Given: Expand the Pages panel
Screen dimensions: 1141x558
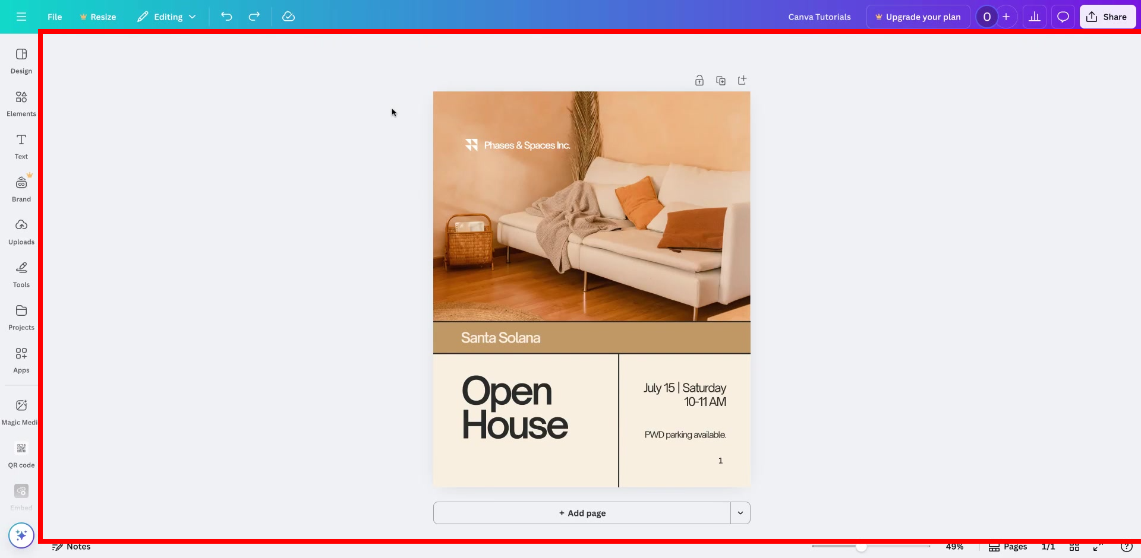Looking at the screenshot, I should (1007, 547).
